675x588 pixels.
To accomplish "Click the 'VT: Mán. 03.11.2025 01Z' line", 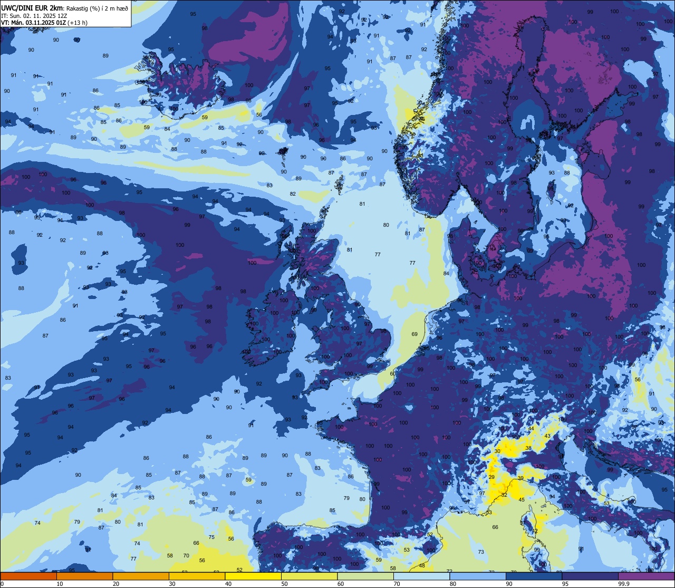I will point(33,23).
